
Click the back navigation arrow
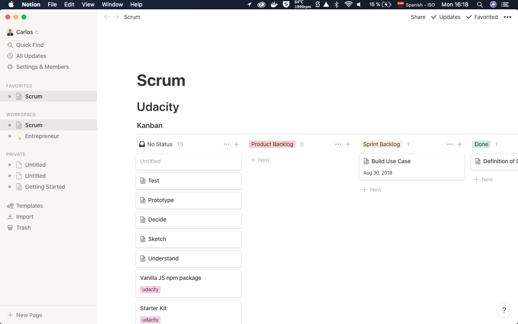(x=107, y=17)
